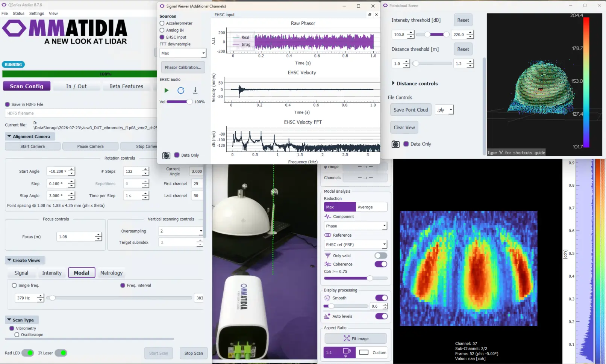Open the EHSC ref (FRF) dropdown
606x364 pixels.
pos(355,245)
